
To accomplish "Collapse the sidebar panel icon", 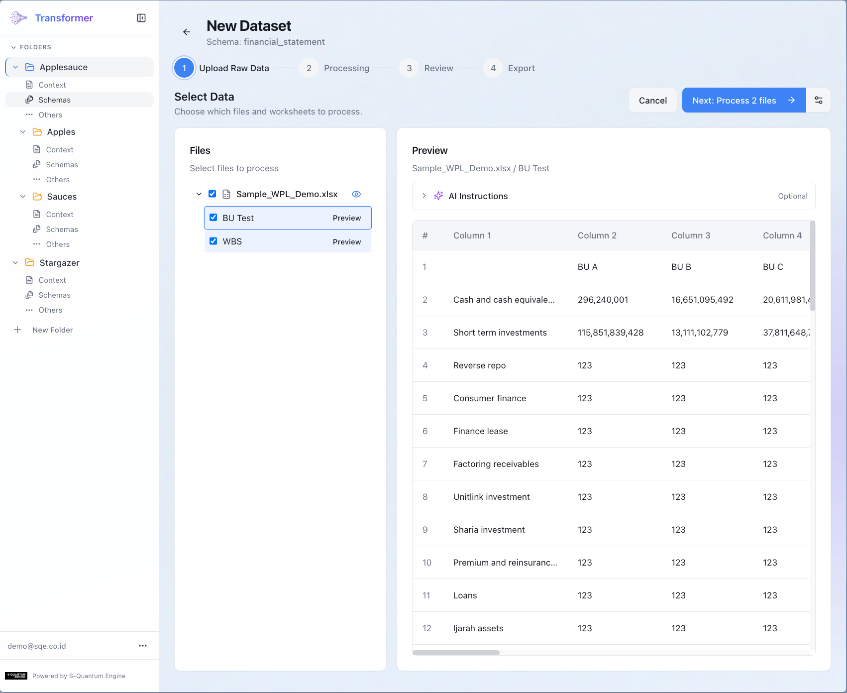I will pos(141,18).
